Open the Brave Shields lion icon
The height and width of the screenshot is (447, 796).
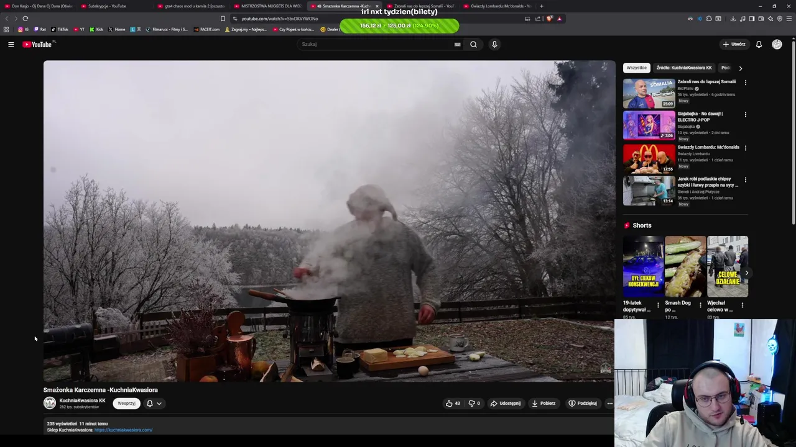(549, 19)
